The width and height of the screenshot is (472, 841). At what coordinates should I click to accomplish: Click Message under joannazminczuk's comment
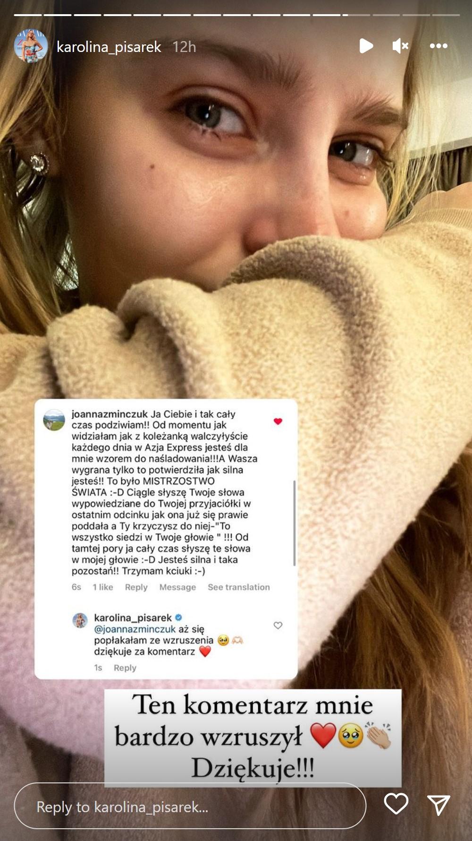177,587
